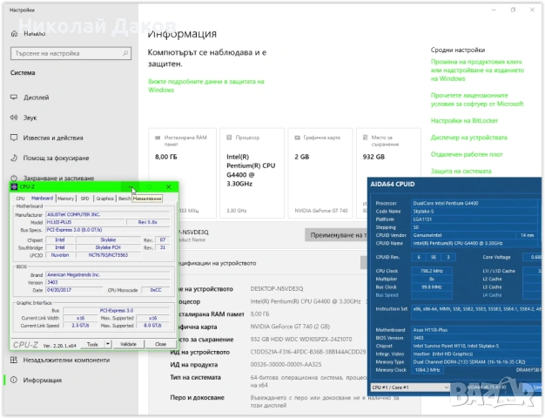
Task: Click NVIDIA GeForce GT 740 (2 GB) value
Action: [x=290, y=327]
